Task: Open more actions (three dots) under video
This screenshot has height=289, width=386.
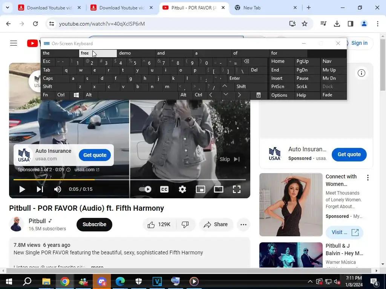Action: [243, 224]
